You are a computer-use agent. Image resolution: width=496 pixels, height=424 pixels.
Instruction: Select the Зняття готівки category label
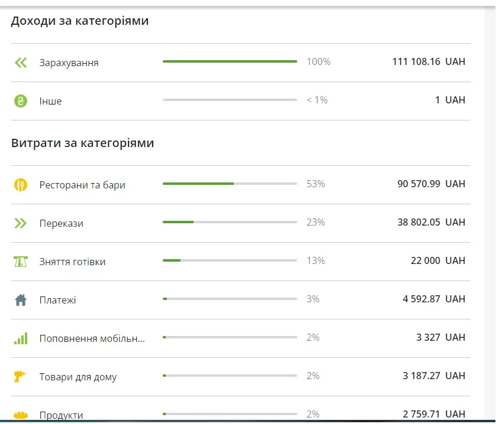72,262
